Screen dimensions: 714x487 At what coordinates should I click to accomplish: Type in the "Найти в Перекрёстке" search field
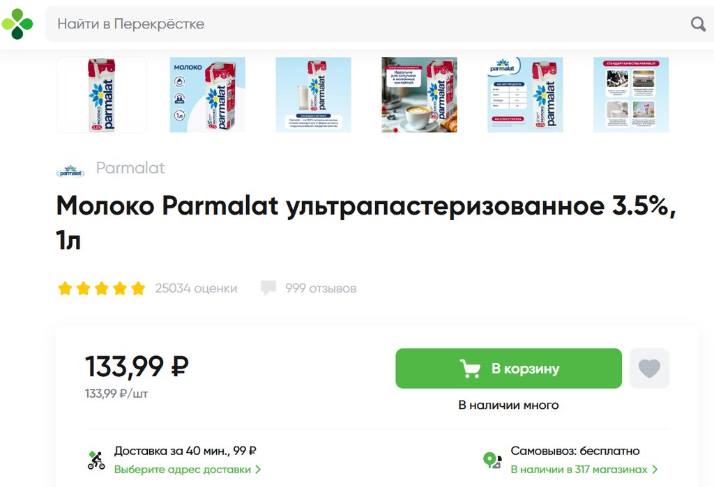(x=363, y=24)
